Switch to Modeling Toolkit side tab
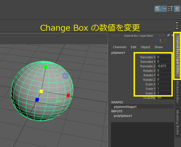This screenshot has width=181, height=147. click(x=178, y=122)
